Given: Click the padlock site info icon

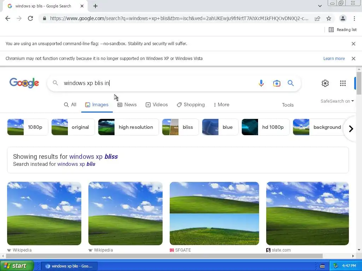Looking at the screenshot, I should click(x=45, y=18).
